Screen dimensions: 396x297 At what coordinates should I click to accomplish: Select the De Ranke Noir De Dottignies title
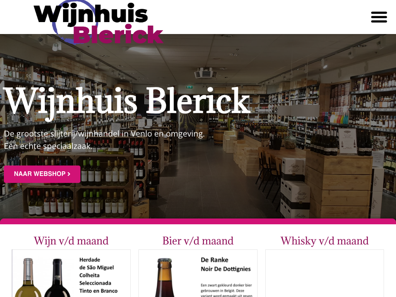coord(225,265)
